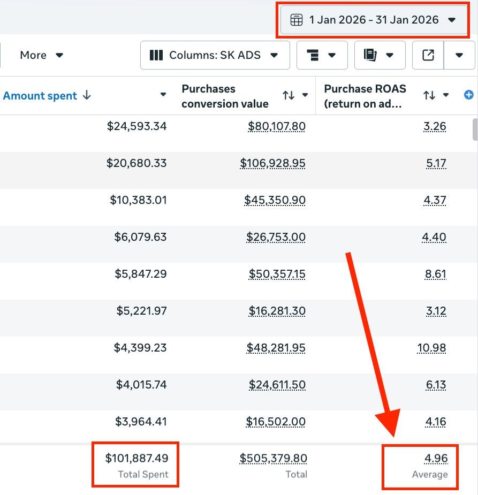478x495 pixels.
Task: Click conversion value $16,281.30
Action: pyautogui.click(x=277, y=311)
